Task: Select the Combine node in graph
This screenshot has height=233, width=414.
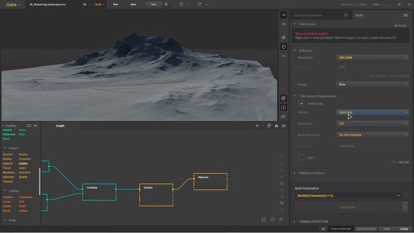Action: tap(99, 192)
